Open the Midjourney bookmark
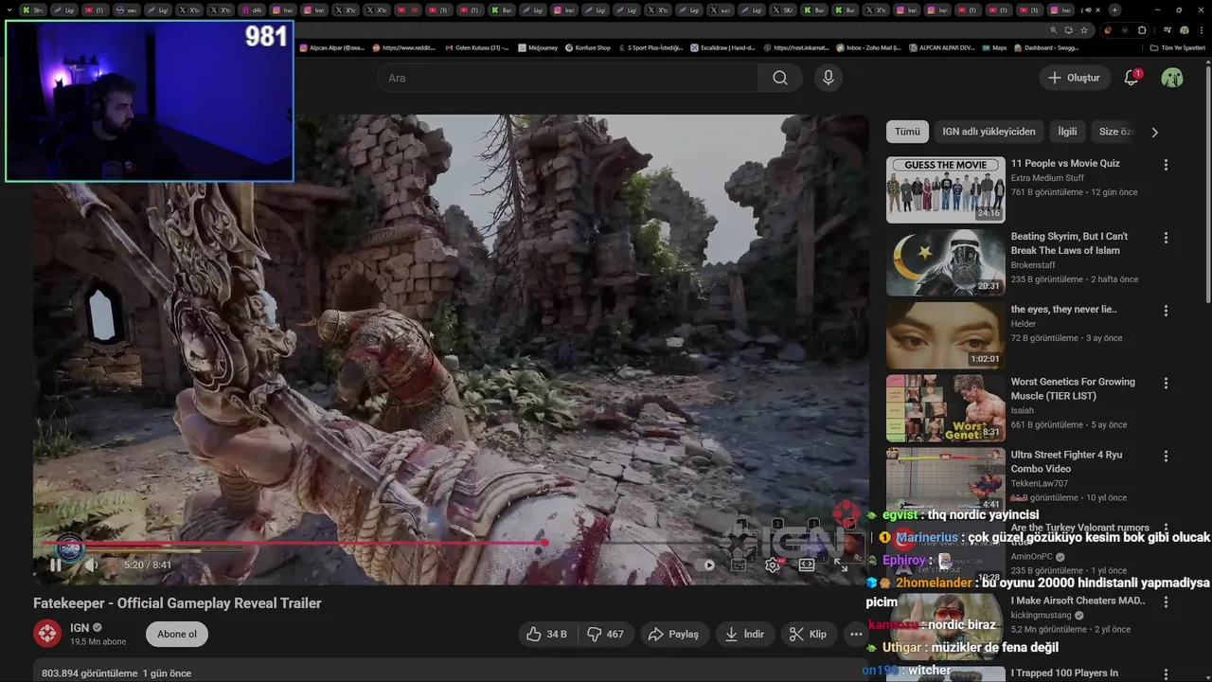This screenshot has height=682, width=1212. tap(538, 47)
